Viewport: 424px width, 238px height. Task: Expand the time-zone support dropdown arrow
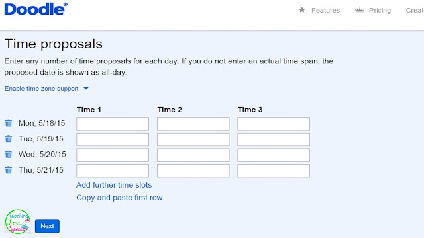point(86,89)
